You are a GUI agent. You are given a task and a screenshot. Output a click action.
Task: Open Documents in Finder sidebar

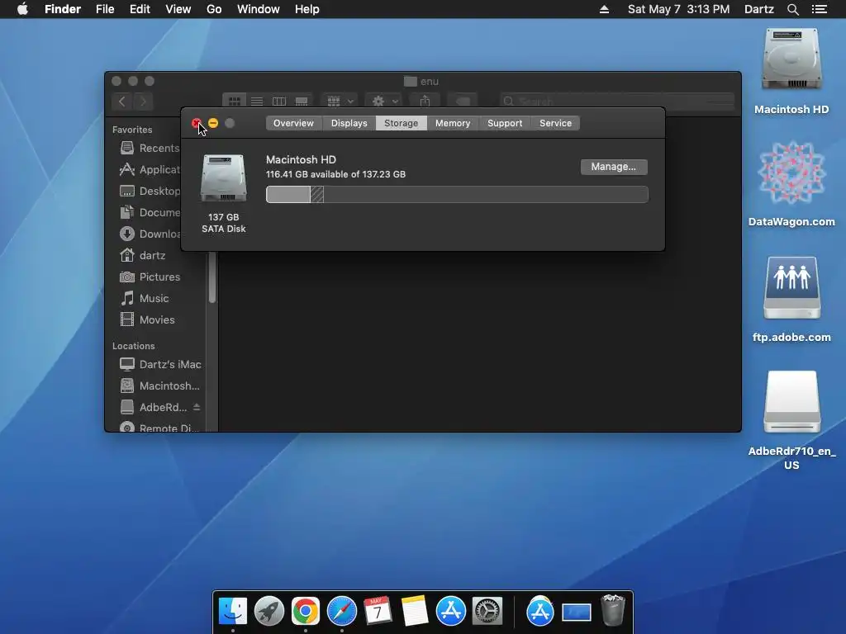coord(149,212)
